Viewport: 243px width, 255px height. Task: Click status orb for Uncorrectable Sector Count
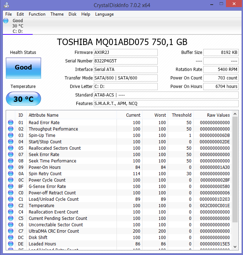[11, 224]
